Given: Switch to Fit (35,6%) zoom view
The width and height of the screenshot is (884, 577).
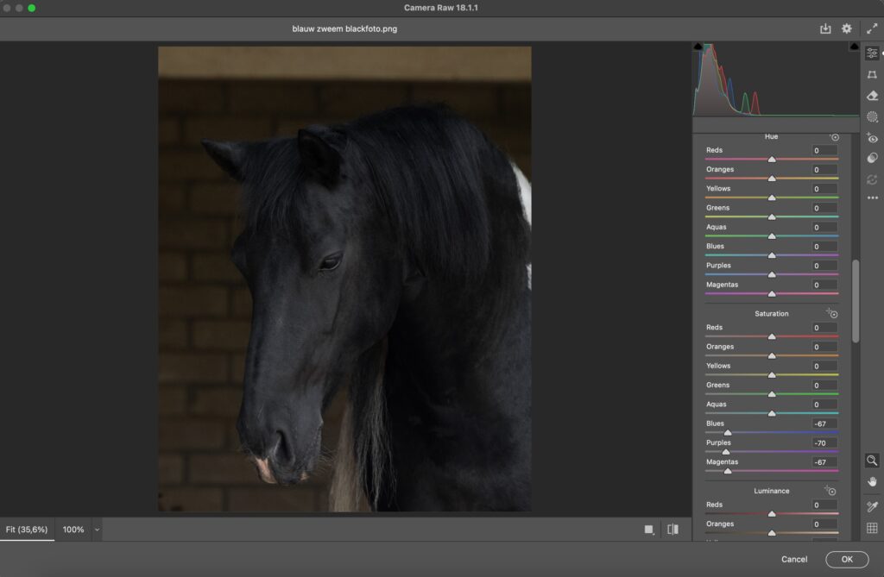Looking at the screenshot, I should tap(27, 530).
